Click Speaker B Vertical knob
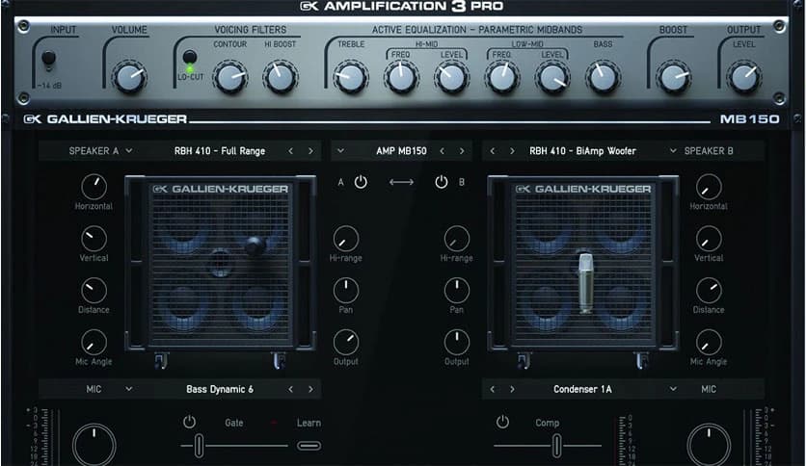Screen dimensions: 806x466 point(709,239)
